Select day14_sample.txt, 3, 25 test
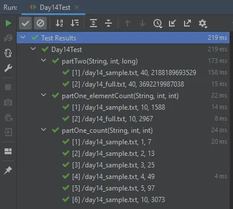 (123, 165)
